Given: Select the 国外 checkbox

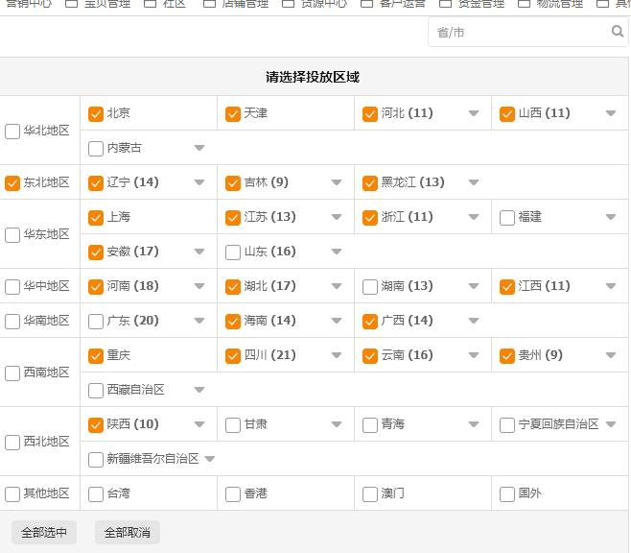Looking at the screenshot, I should tap(507, 493).
